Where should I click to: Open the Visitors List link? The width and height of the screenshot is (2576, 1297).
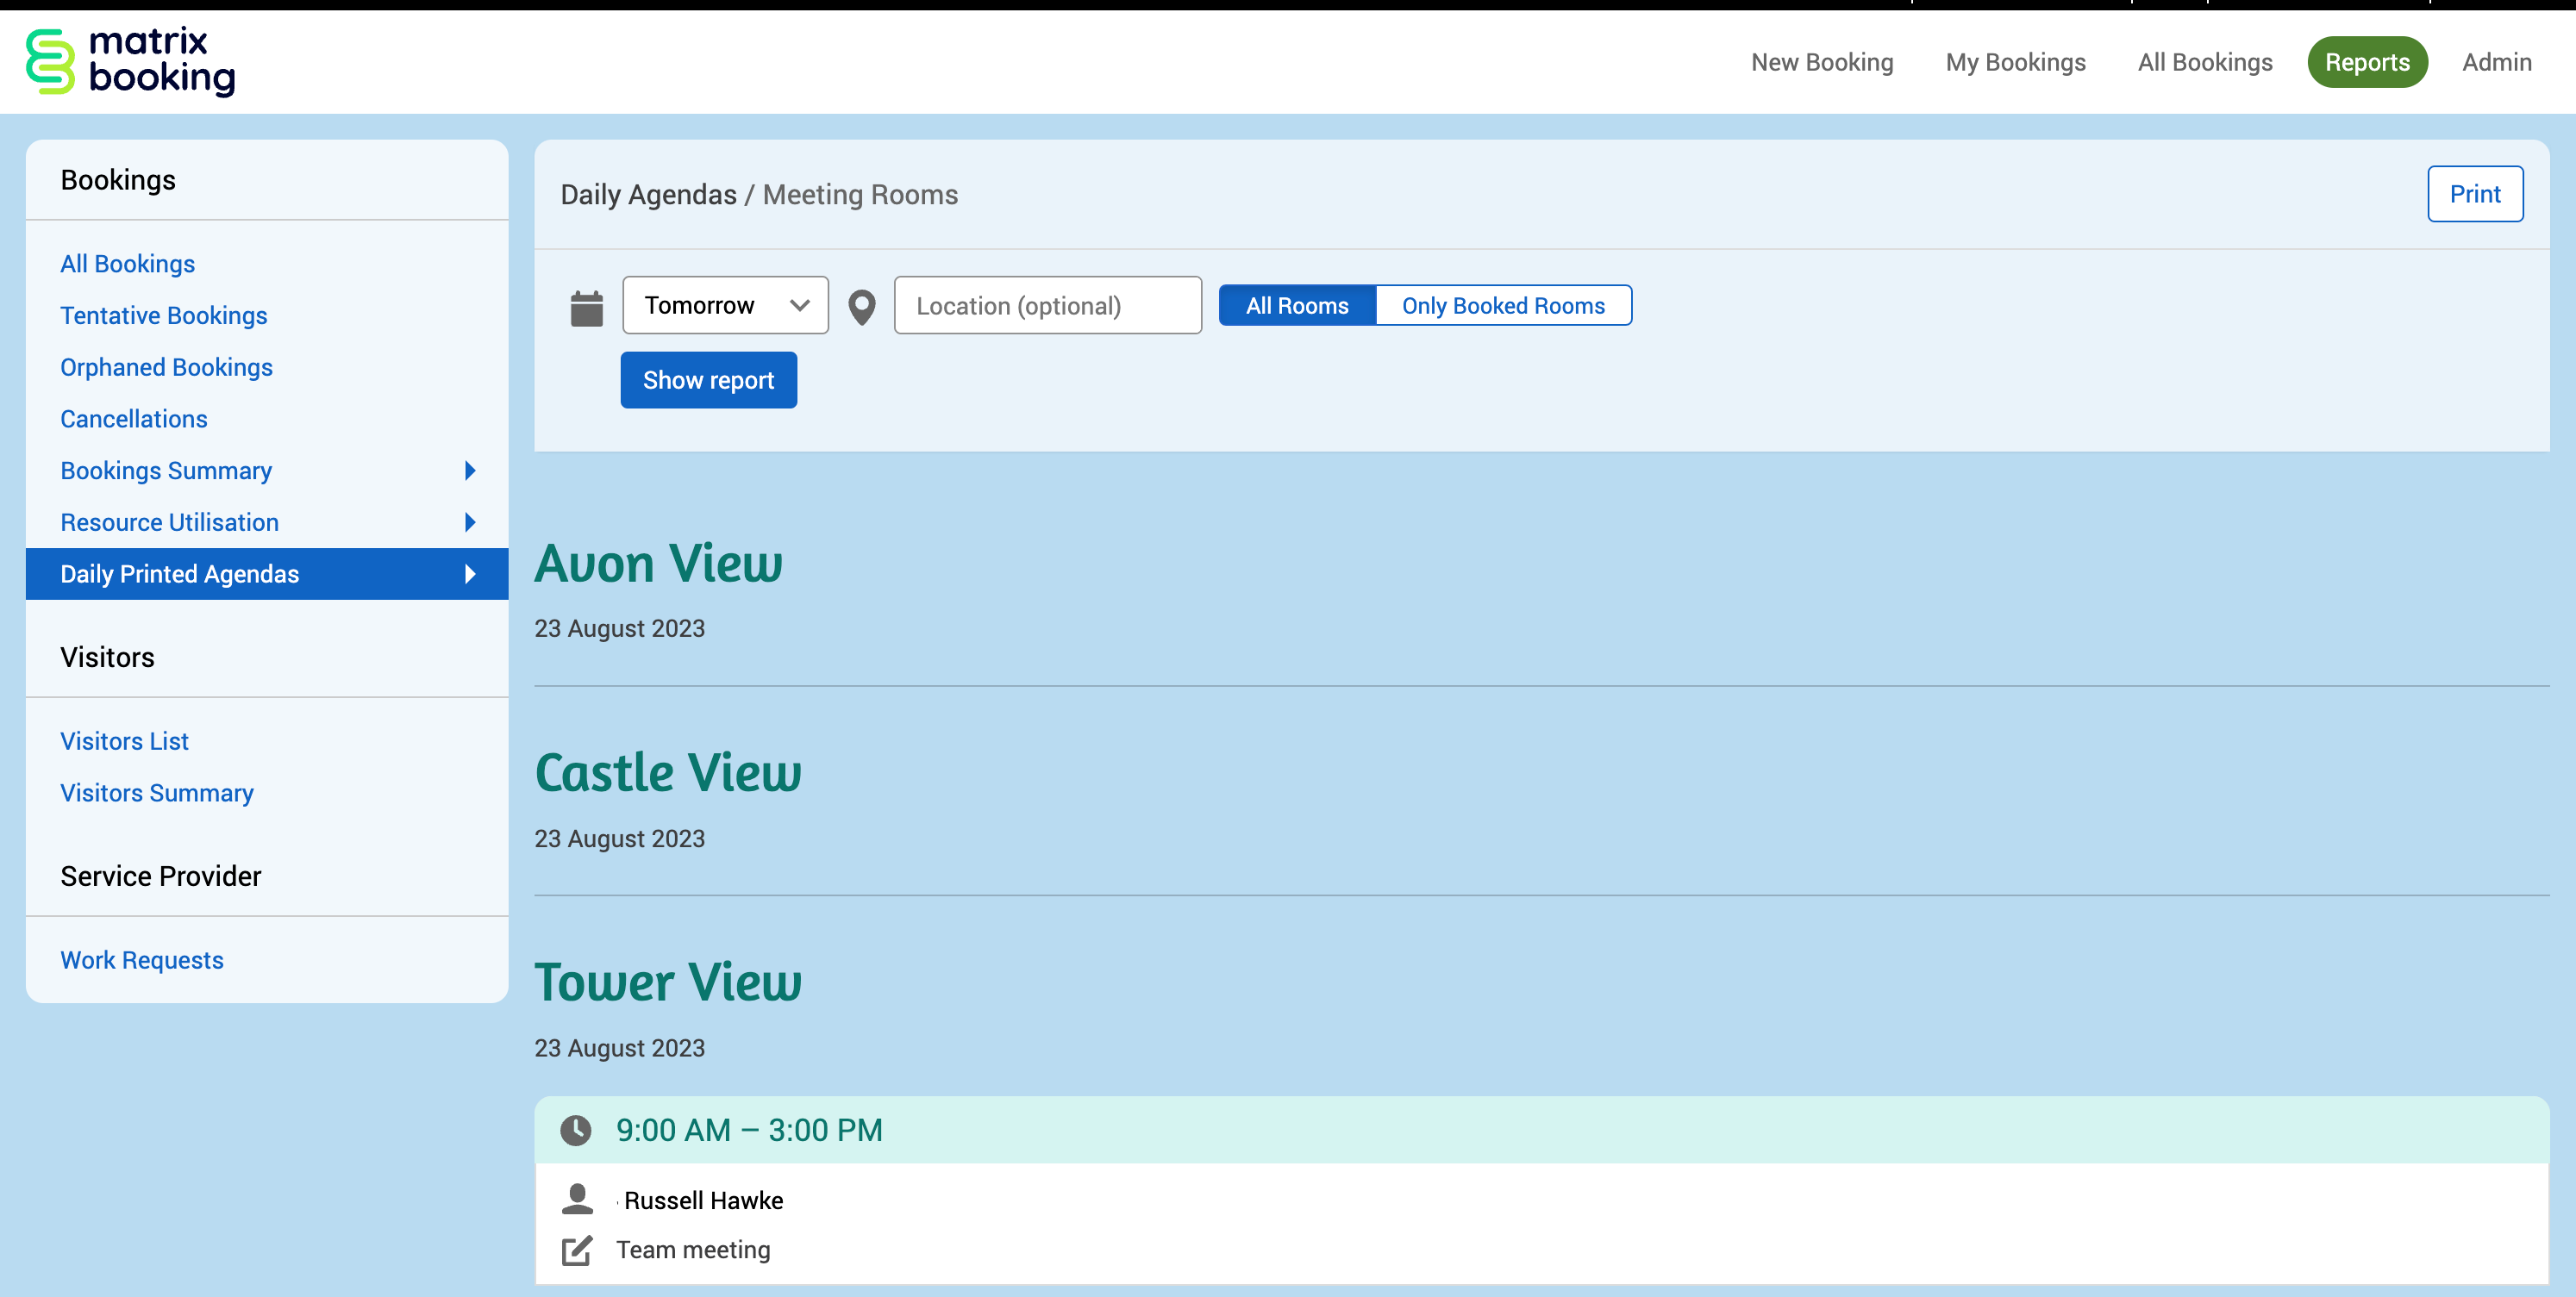point(124,741)
